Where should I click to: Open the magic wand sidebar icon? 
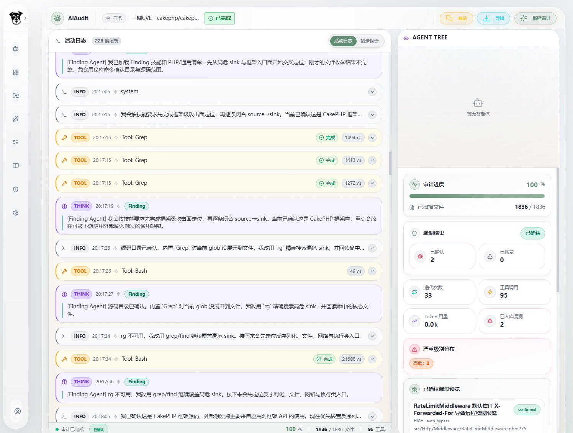coord(16,119)
